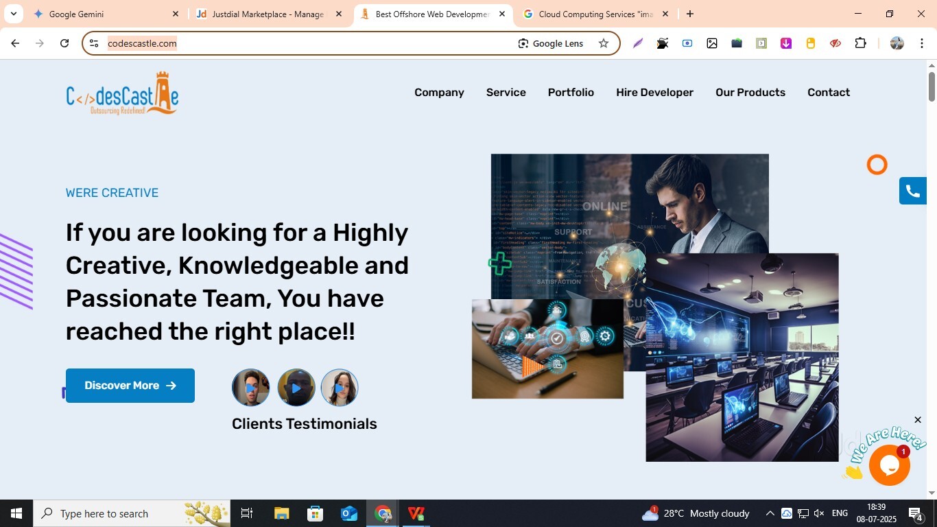Show hidden system tray icons
937x527 pixels.
coord(770,513)
